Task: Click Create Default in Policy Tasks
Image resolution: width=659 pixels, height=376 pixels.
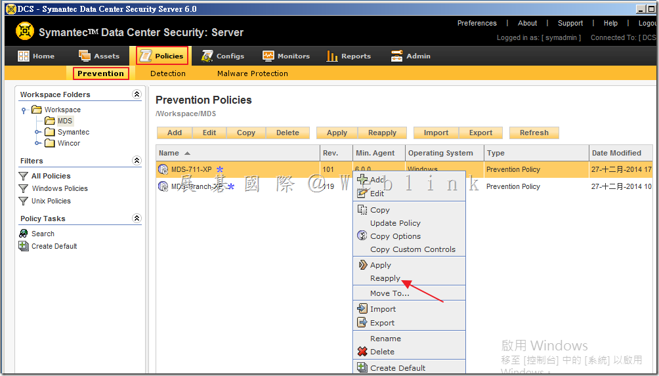Action: 54,246
